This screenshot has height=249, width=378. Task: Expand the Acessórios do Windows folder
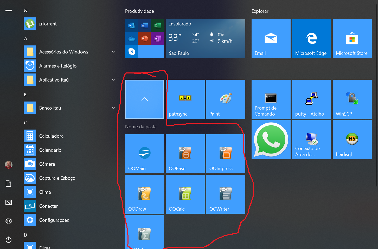(113, 52)
